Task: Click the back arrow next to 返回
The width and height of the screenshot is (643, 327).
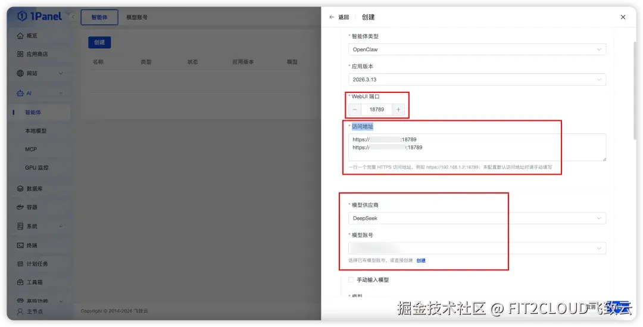Action: 332,17
